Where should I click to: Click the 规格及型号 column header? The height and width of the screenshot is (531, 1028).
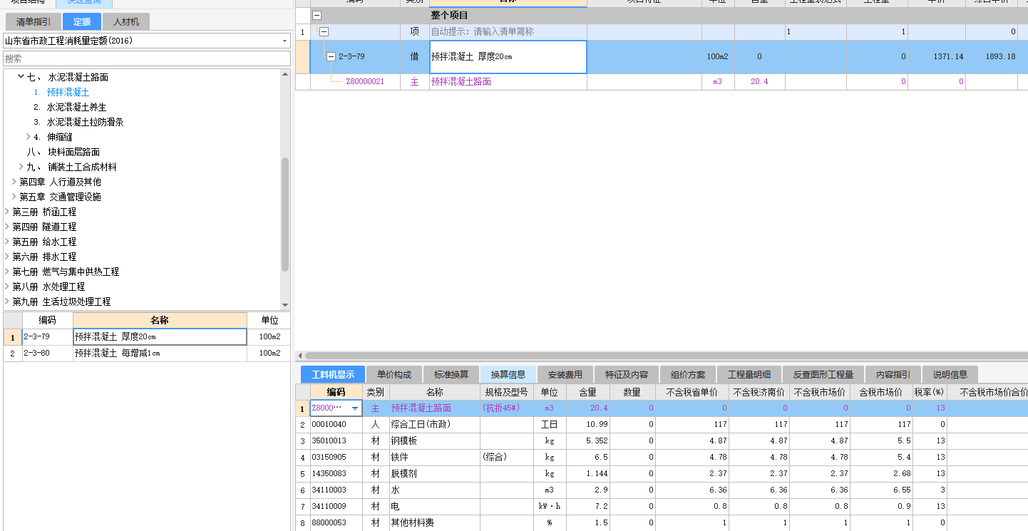[x=506, y=392]
